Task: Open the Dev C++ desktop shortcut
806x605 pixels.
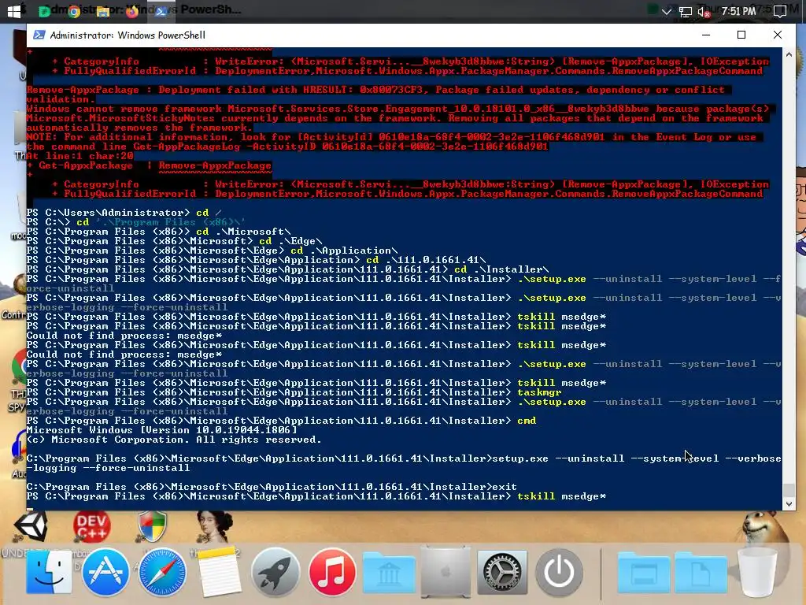Action: 91,527
